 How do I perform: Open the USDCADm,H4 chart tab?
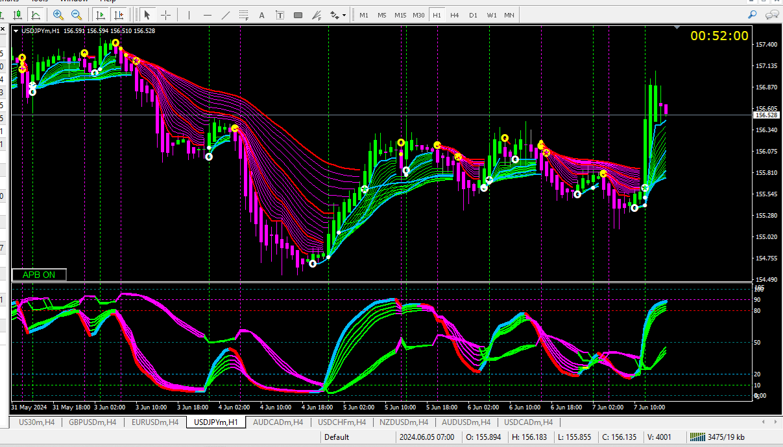529,422
